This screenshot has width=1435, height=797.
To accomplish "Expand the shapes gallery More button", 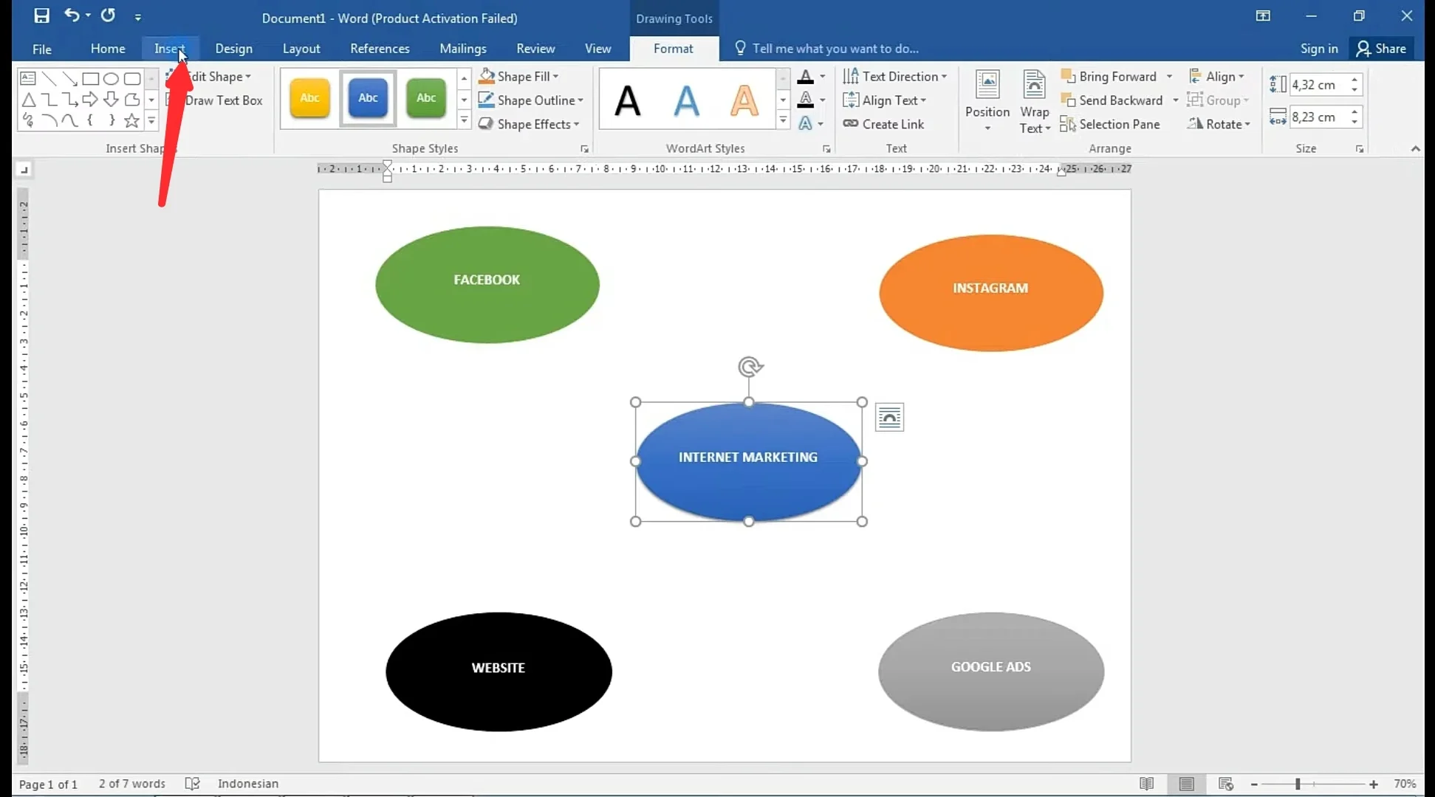I will 151,120.
